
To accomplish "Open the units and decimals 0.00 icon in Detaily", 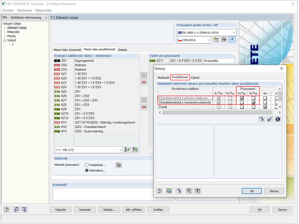I will click(x=169, y=191).
